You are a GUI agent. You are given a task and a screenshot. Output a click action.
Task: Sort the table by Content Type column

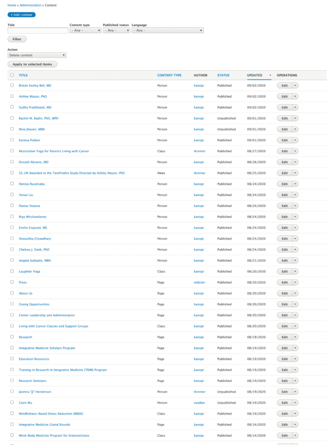click(x=169, y=75)
